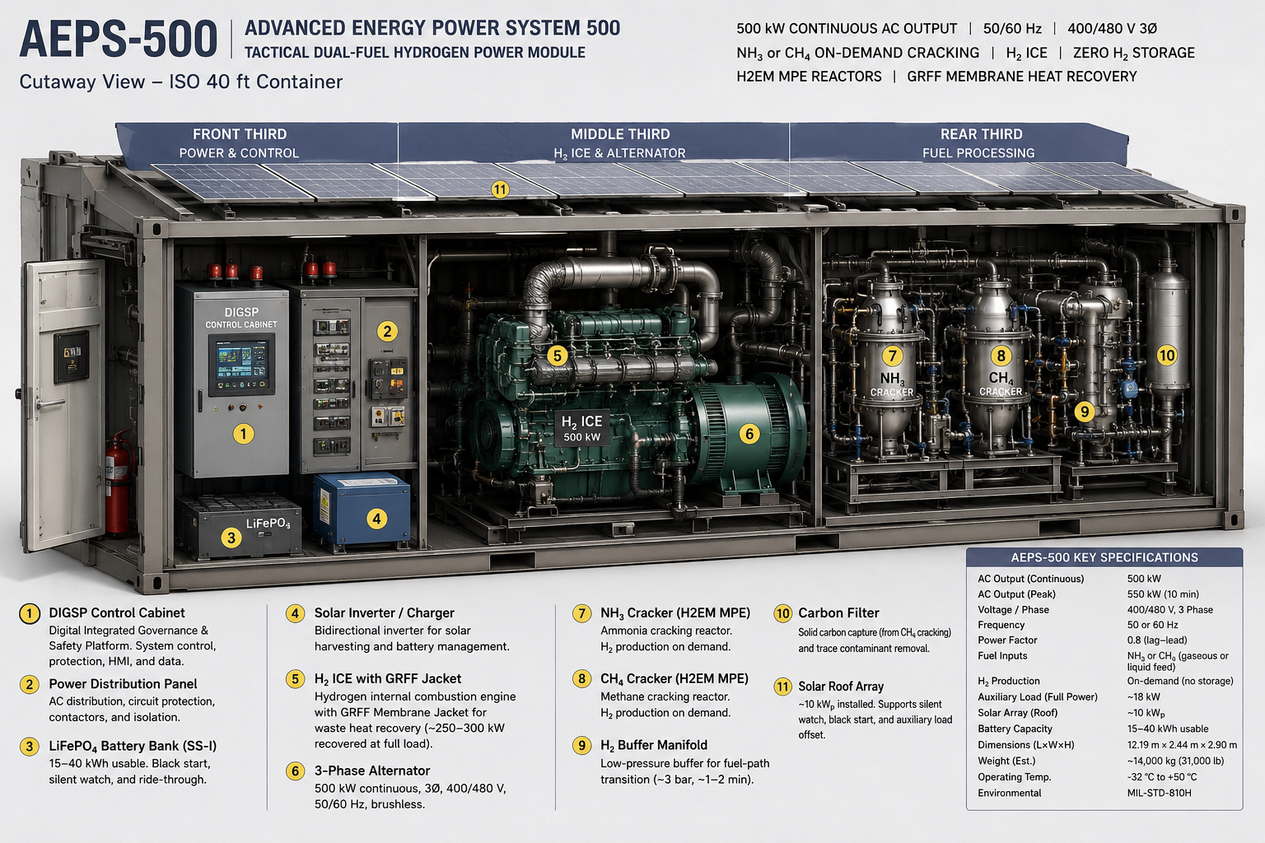Select legend badge 6 beside 3-Phase Alternator
Image resolution: width=1265 pixels, height=843 pixels.
(x=295, y=771)
